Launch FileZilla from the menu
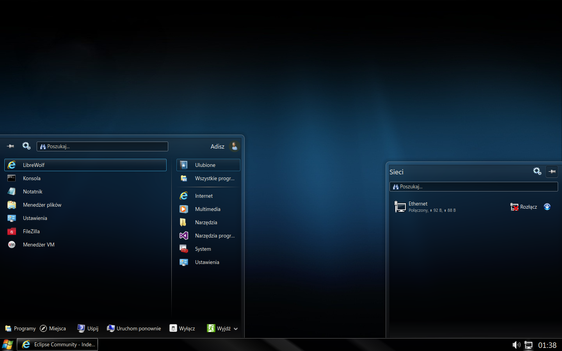Screen dimensions: 562x351 pos(31,231)
